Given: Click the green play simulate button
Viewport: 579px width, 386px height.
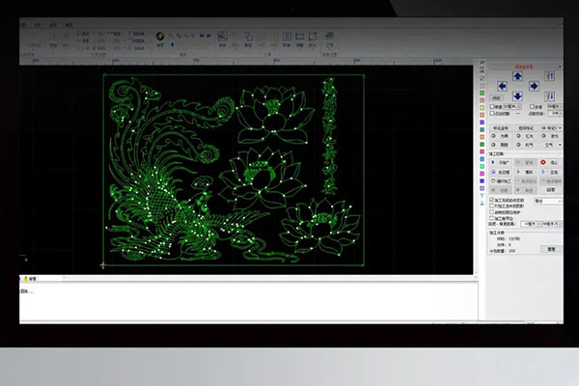Looking at the screenshot, I should pos(526,172).
